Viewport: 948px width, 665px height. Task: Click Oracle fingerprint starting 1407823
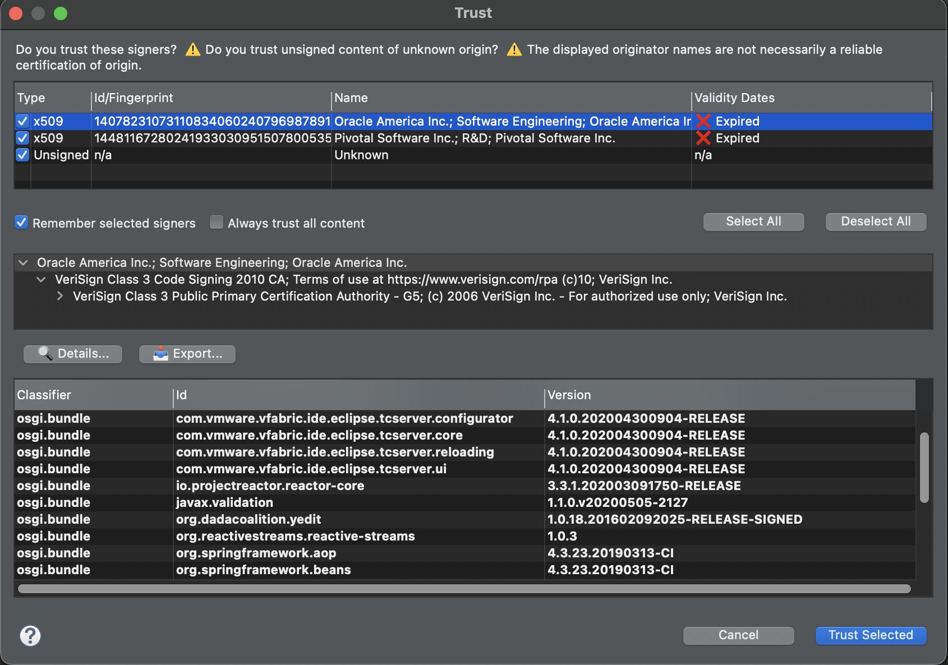pos(212,121)
